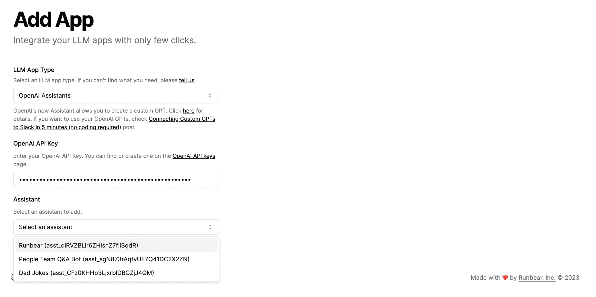Click the red heart icon in footer
Screen dimensions: 596x297
505,277
